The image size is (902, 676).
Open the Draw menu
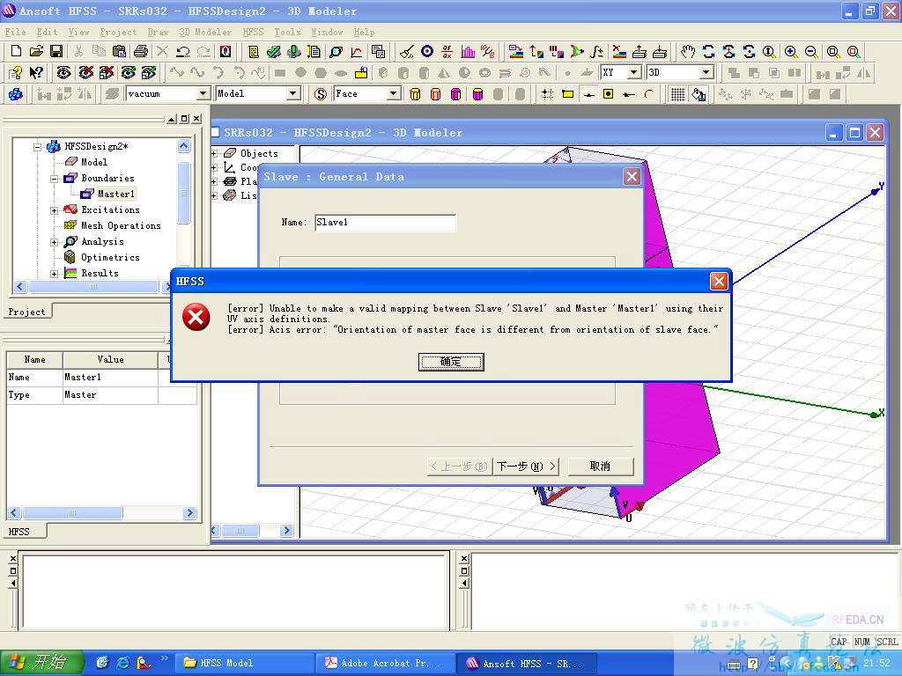tap(158, 33)
